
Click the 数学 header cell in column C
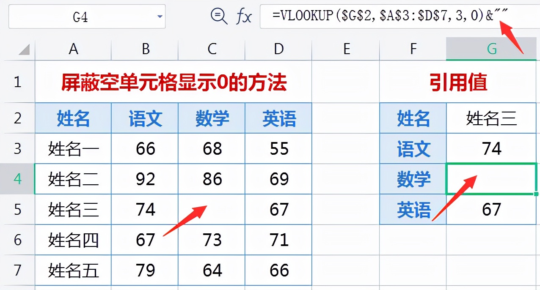[211, 118]
